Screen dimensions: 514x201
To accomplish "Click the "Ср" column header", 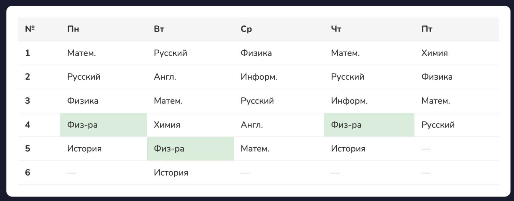I will pyautogui.click(x=246, y=29).
